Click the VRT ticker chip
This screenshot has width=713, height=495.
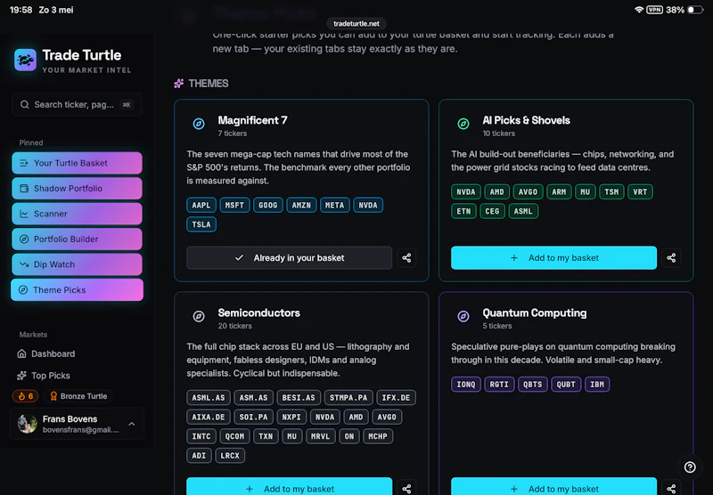click(640, 191)
